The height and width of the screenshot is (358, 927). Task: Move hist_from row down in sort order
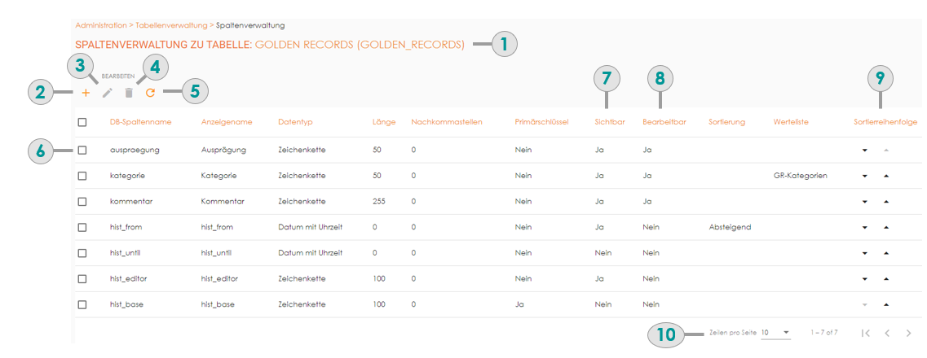(864, 228)
